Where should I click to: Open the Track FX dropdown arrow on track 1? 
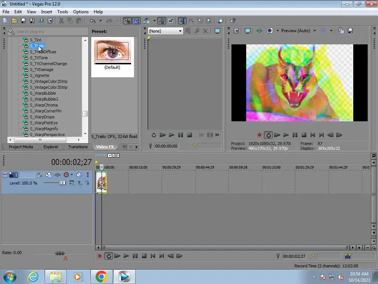pos(72,175)
